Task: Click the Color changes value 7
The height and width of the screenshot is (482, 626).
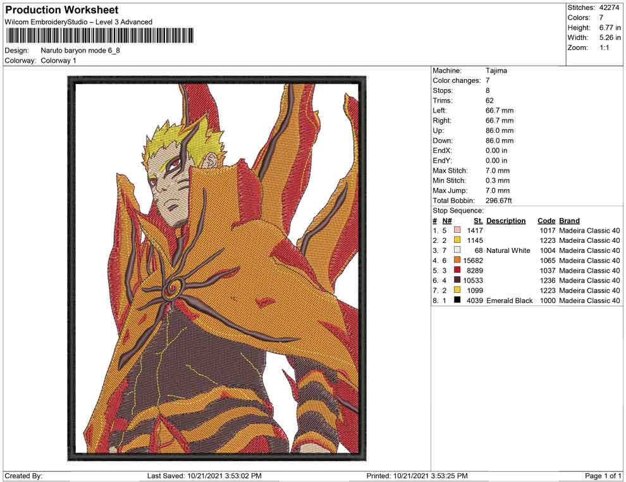Action: pos(488,81)
